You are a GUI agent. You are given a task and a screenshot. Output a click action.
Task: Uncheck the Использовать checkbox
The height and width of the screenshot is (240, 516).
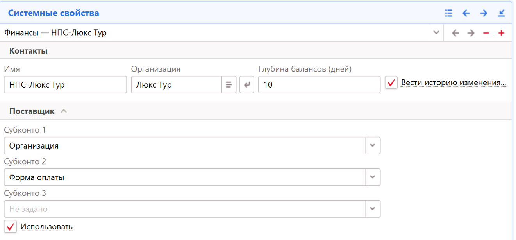point(11,227)
